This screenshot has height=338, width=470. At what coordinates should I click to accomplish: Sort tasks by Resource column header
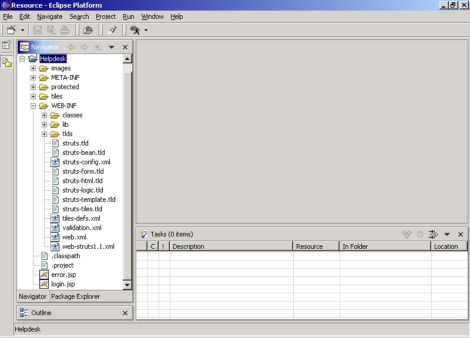click(316, 246)
